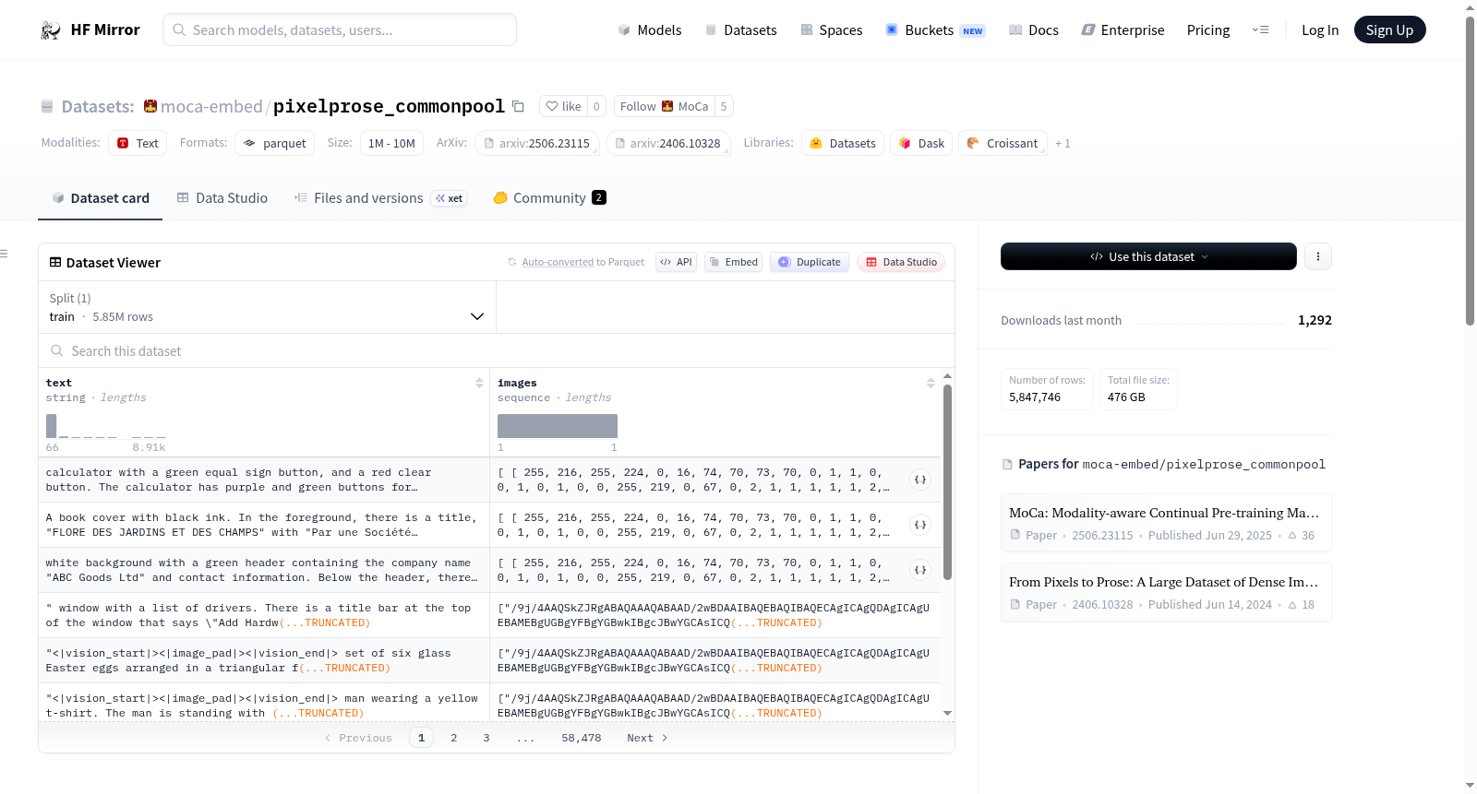1477x794 pixels.
Task: Sort by the images column sort arrows
Action: point(931,383)
